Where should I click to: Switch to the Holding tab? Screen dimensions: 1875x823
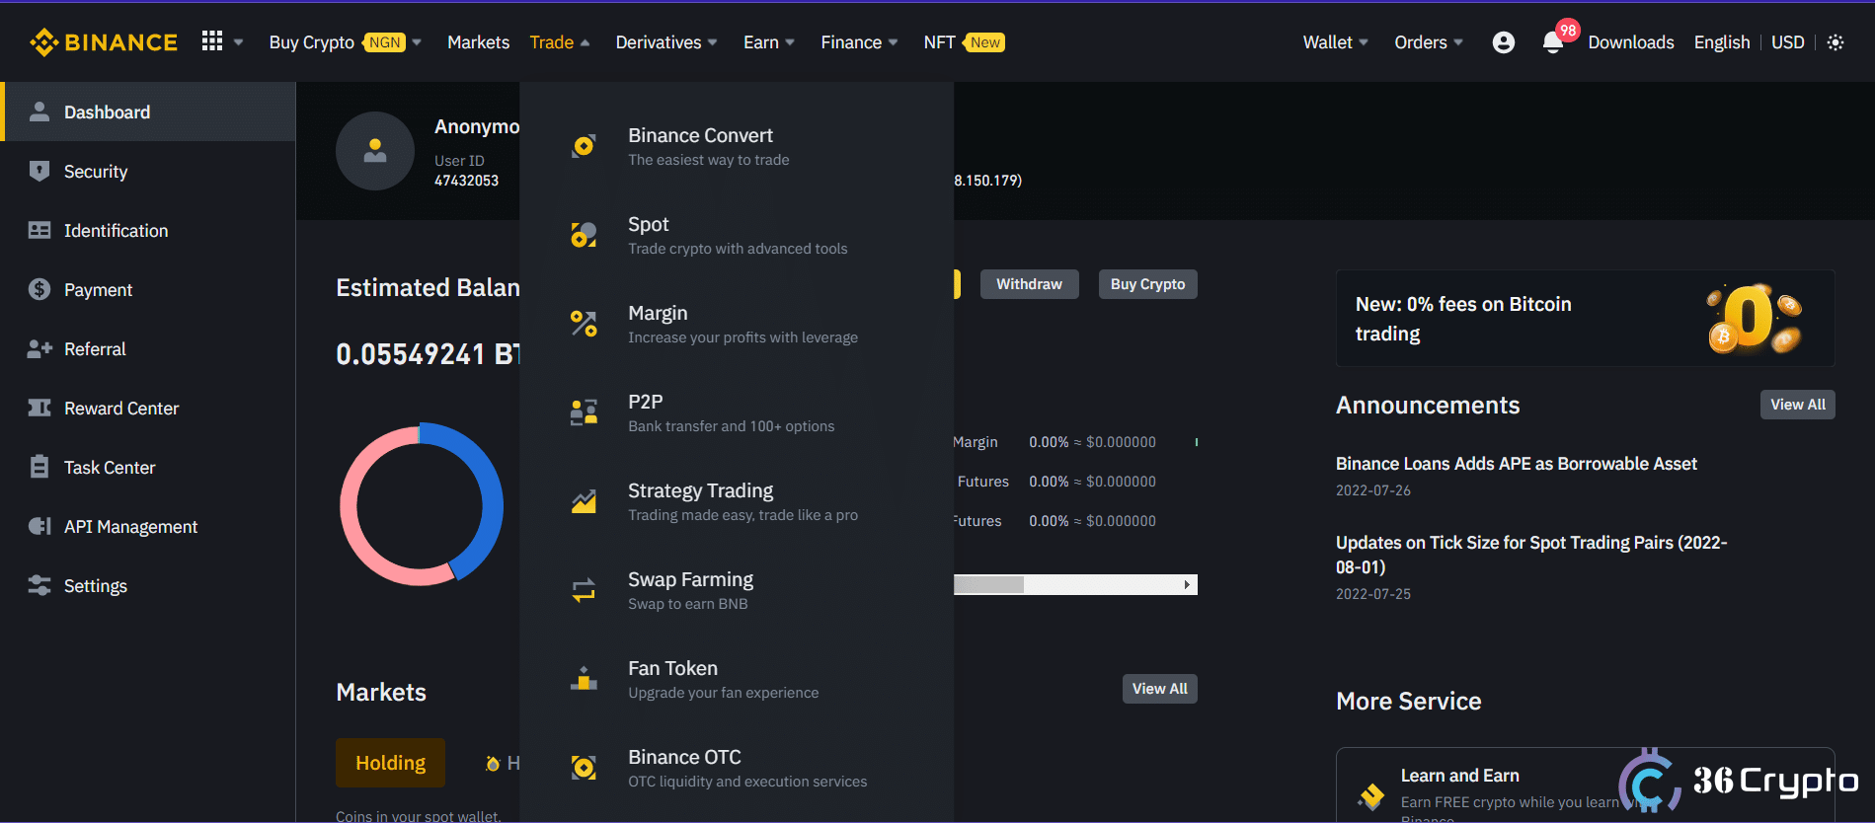390,763
